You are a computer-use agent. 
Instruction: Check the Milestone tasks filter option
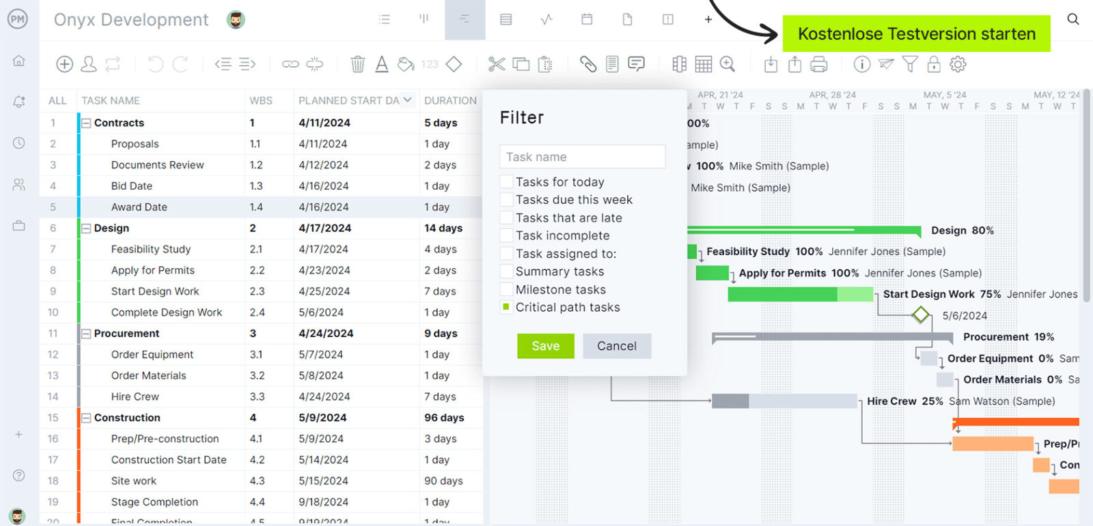[x=506, y=290]
